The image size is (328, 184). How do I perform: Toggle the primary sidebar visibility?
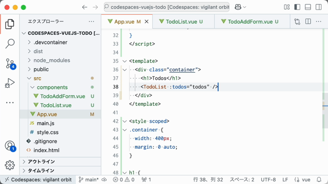click(x=297, y=7)
